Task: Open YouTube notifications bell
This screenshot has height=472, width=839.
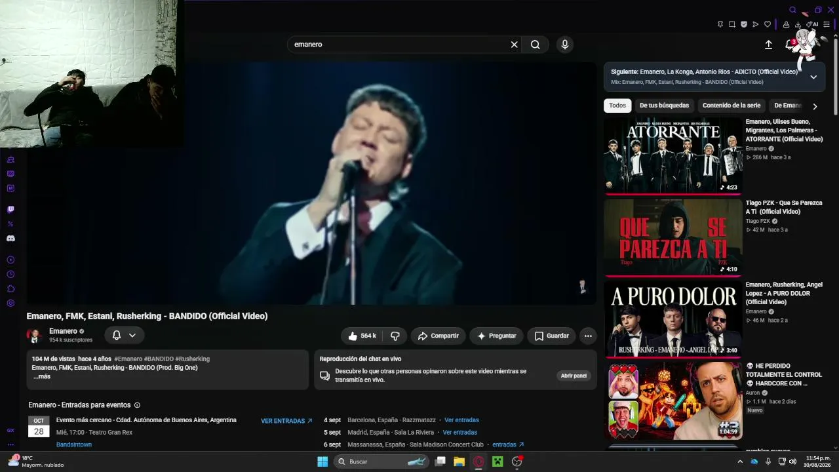Action: point(789,45)
